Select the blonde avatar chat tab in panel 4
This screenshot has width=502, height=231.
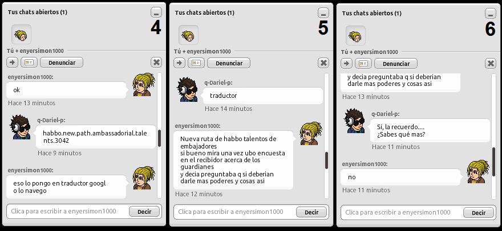(x=22, y=35)
